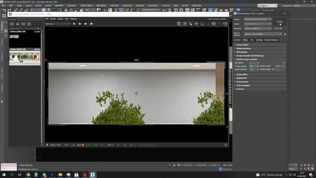Screen dimensions: 316x178
Task: Open the RGB color channel dropdown
Action: 58,24
